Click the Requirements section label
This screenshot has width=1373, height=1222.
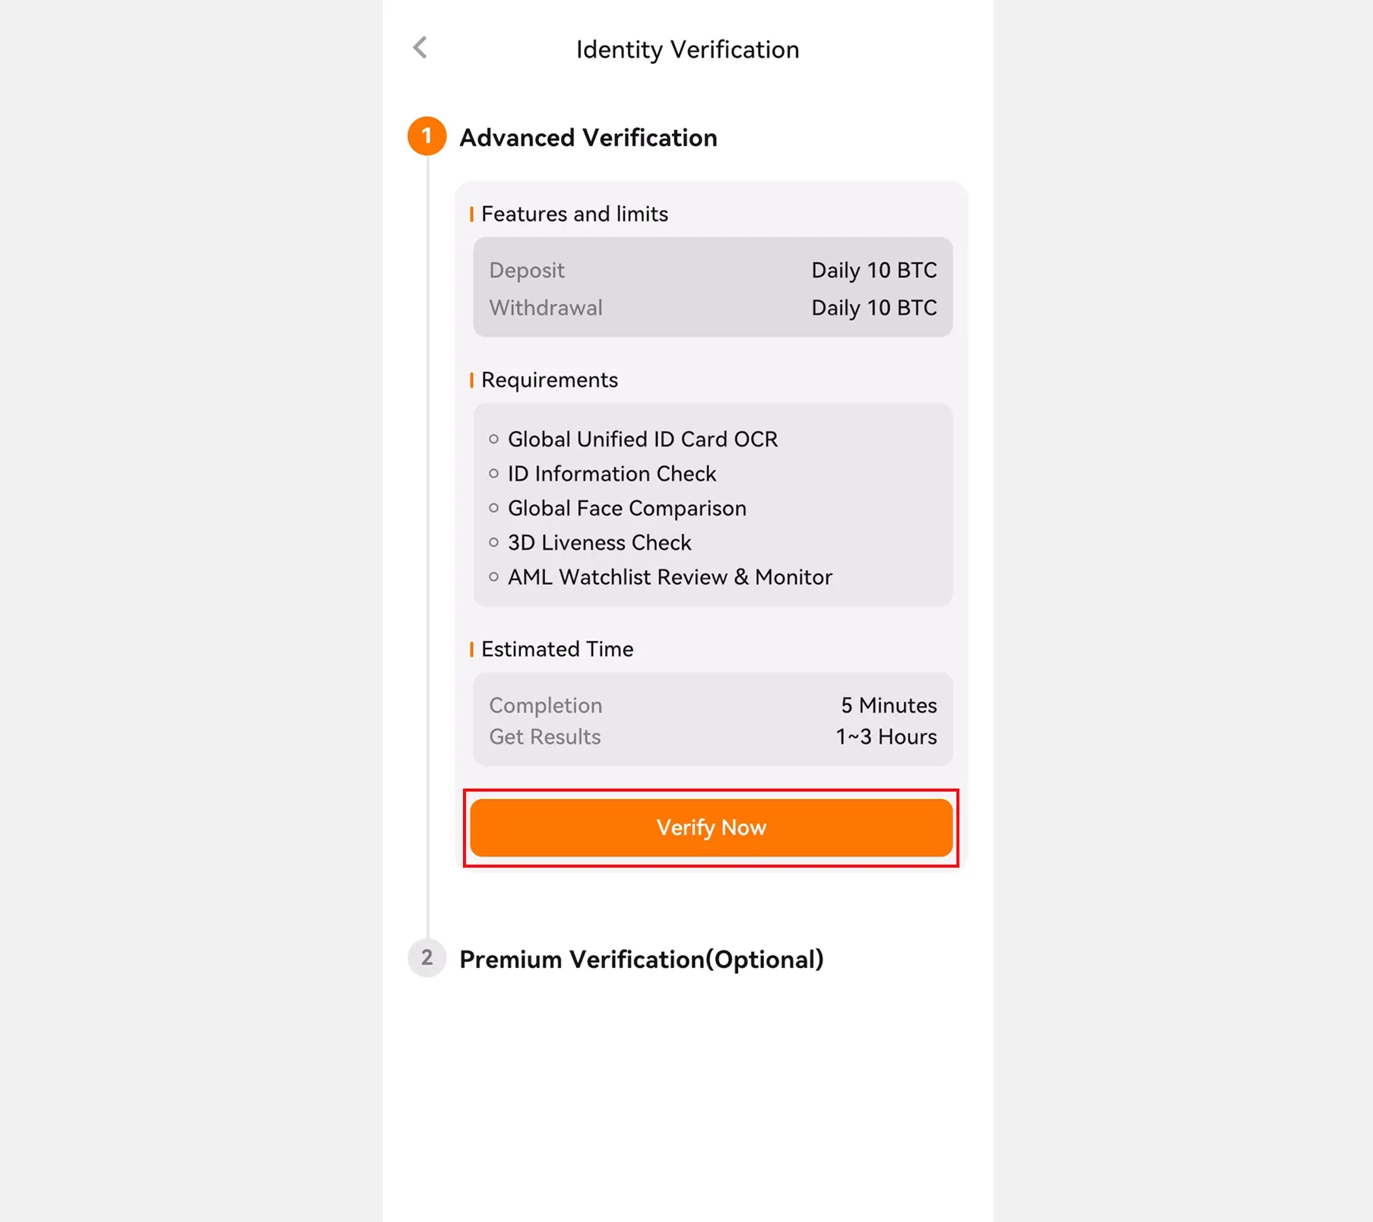pyautogui.click(x=549, y=379)
